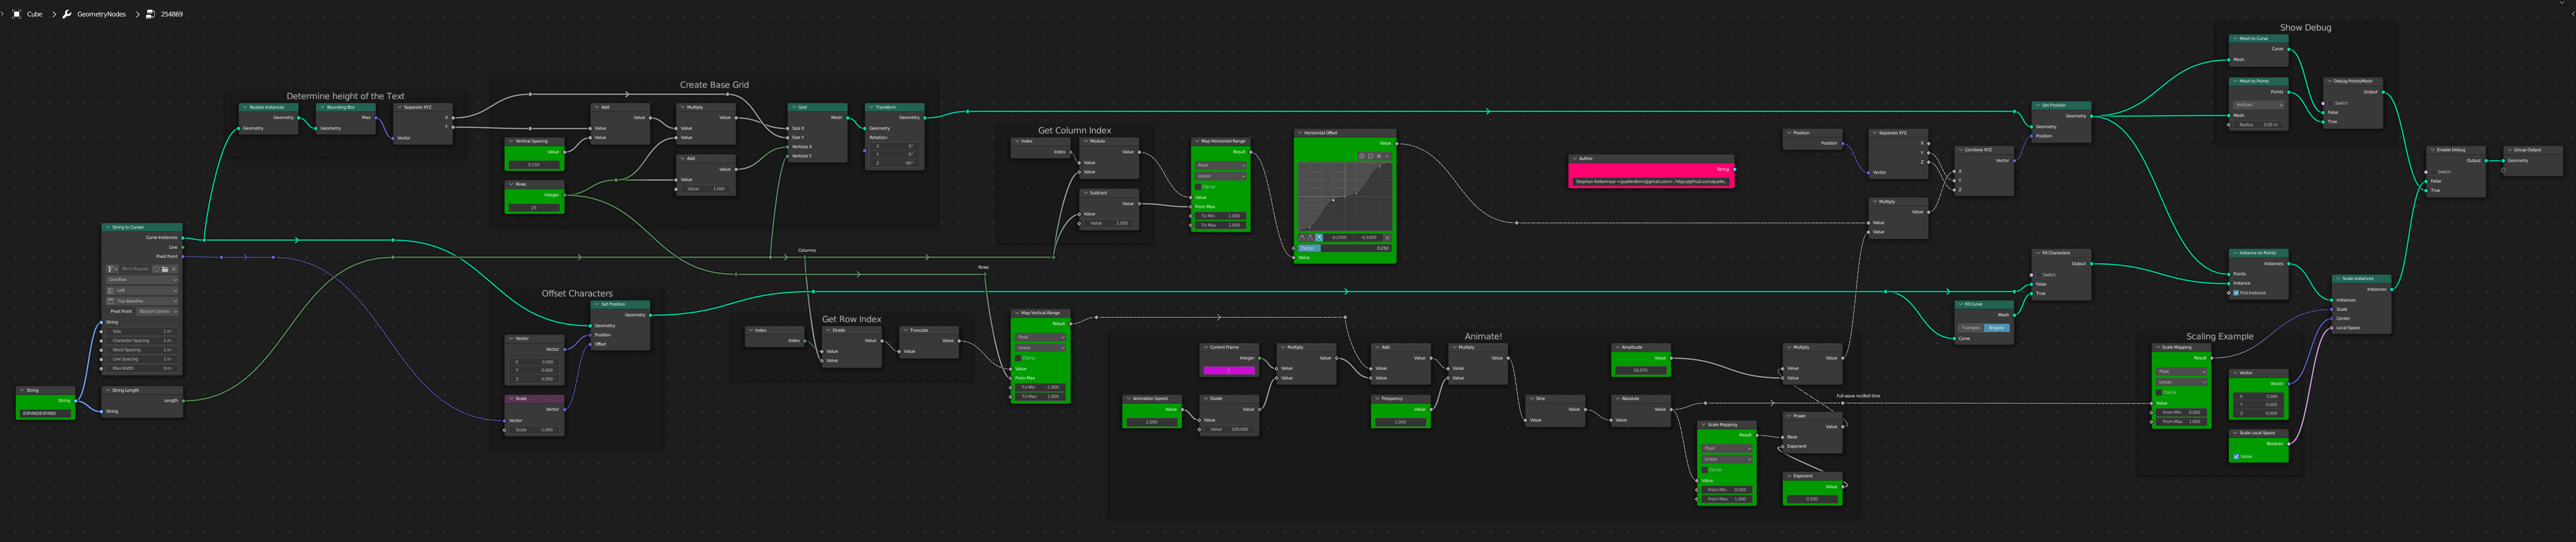Viewport: 2576px width, 542px height.
Task: Click the open font folder icon in String to Curves
Action: point(165,269)
